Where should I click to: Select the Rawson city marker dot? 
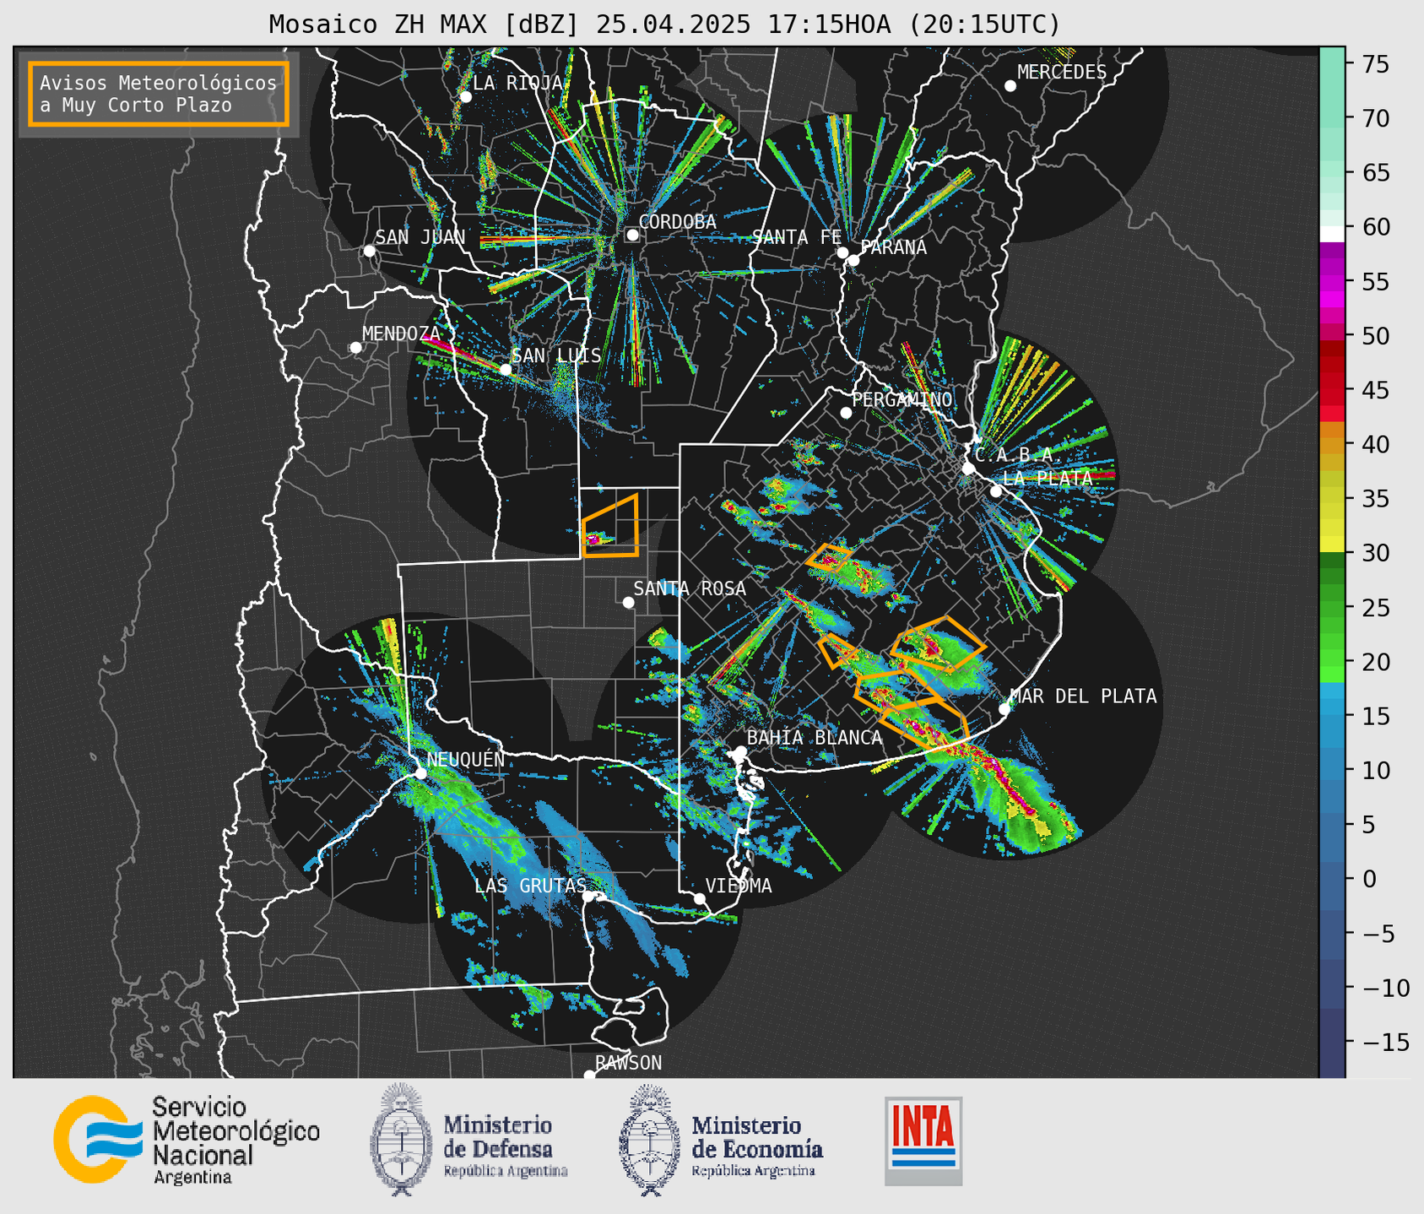[x=589, y=1076]
